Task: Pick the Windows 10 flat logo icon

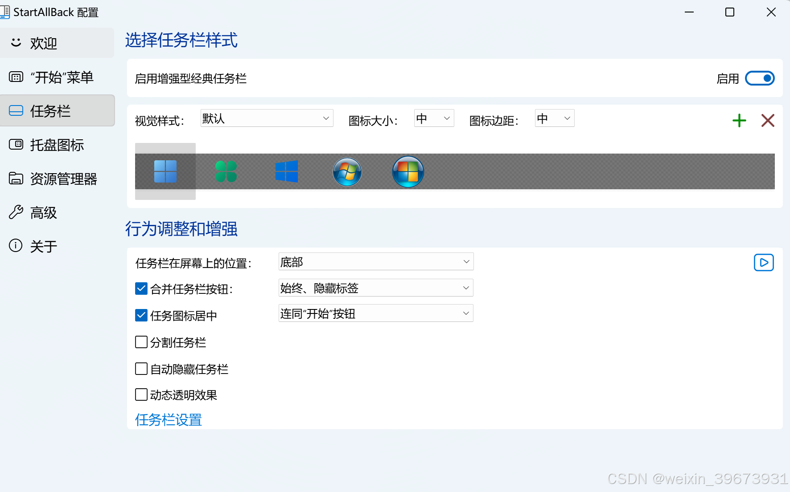Action: [287, 171]
